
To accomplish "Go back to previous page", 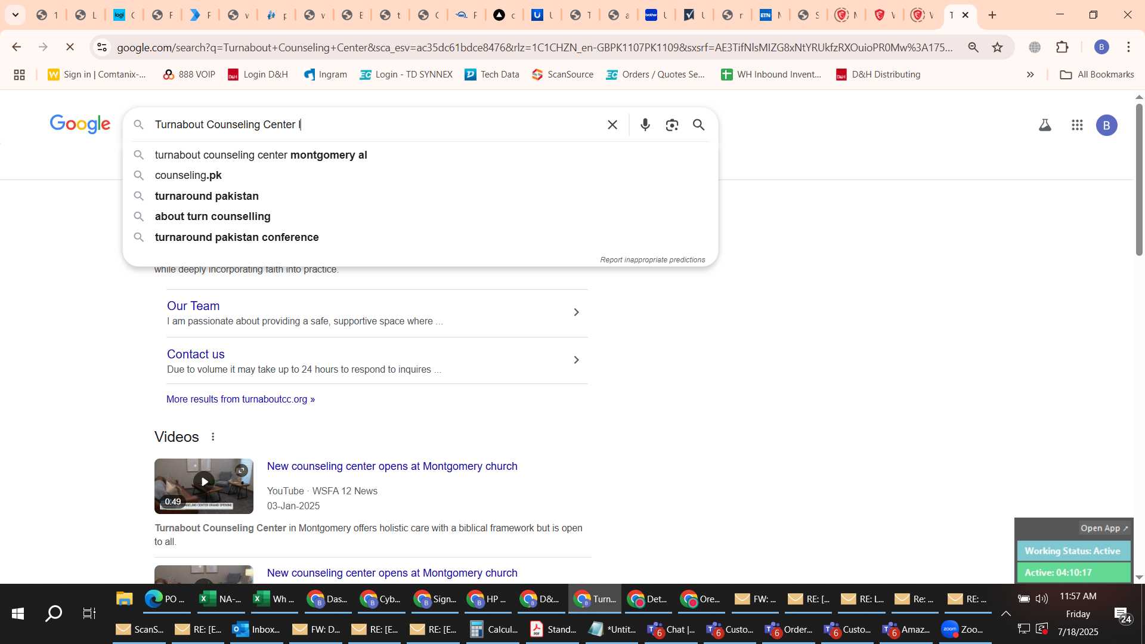I will (x=16, y=47).
